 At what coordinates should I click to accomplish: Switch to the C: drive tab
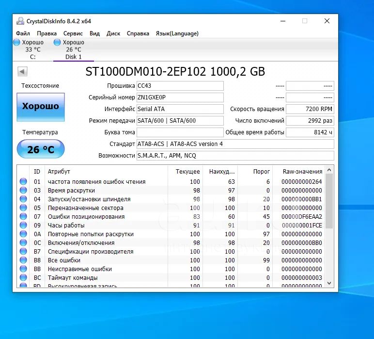pyautogui.click(x=33, y=49)
